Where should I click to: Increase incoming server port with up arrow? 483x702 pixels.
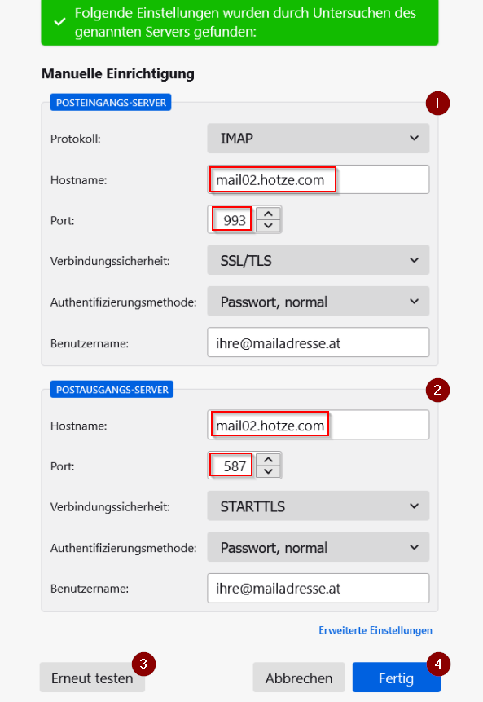point(268,214)
